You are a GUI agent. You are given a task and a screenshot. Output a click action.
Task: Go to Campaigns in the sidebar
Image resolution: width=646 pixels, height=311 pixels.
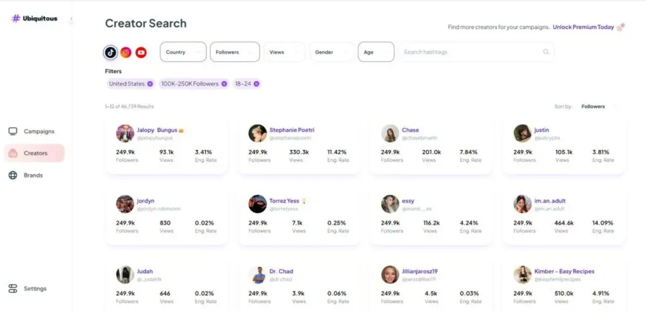coord(38,132)
